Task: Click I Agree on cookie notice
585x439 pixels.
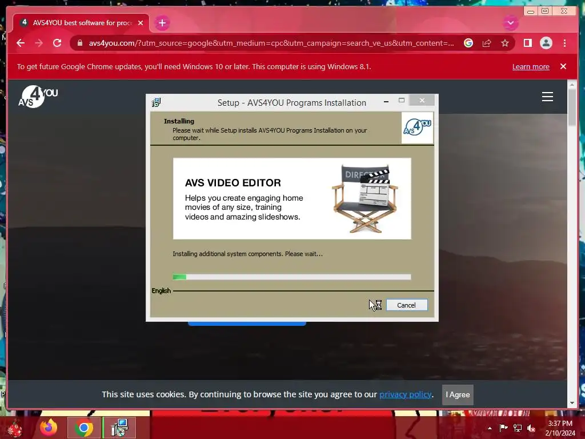Action: tap(458, 394)
